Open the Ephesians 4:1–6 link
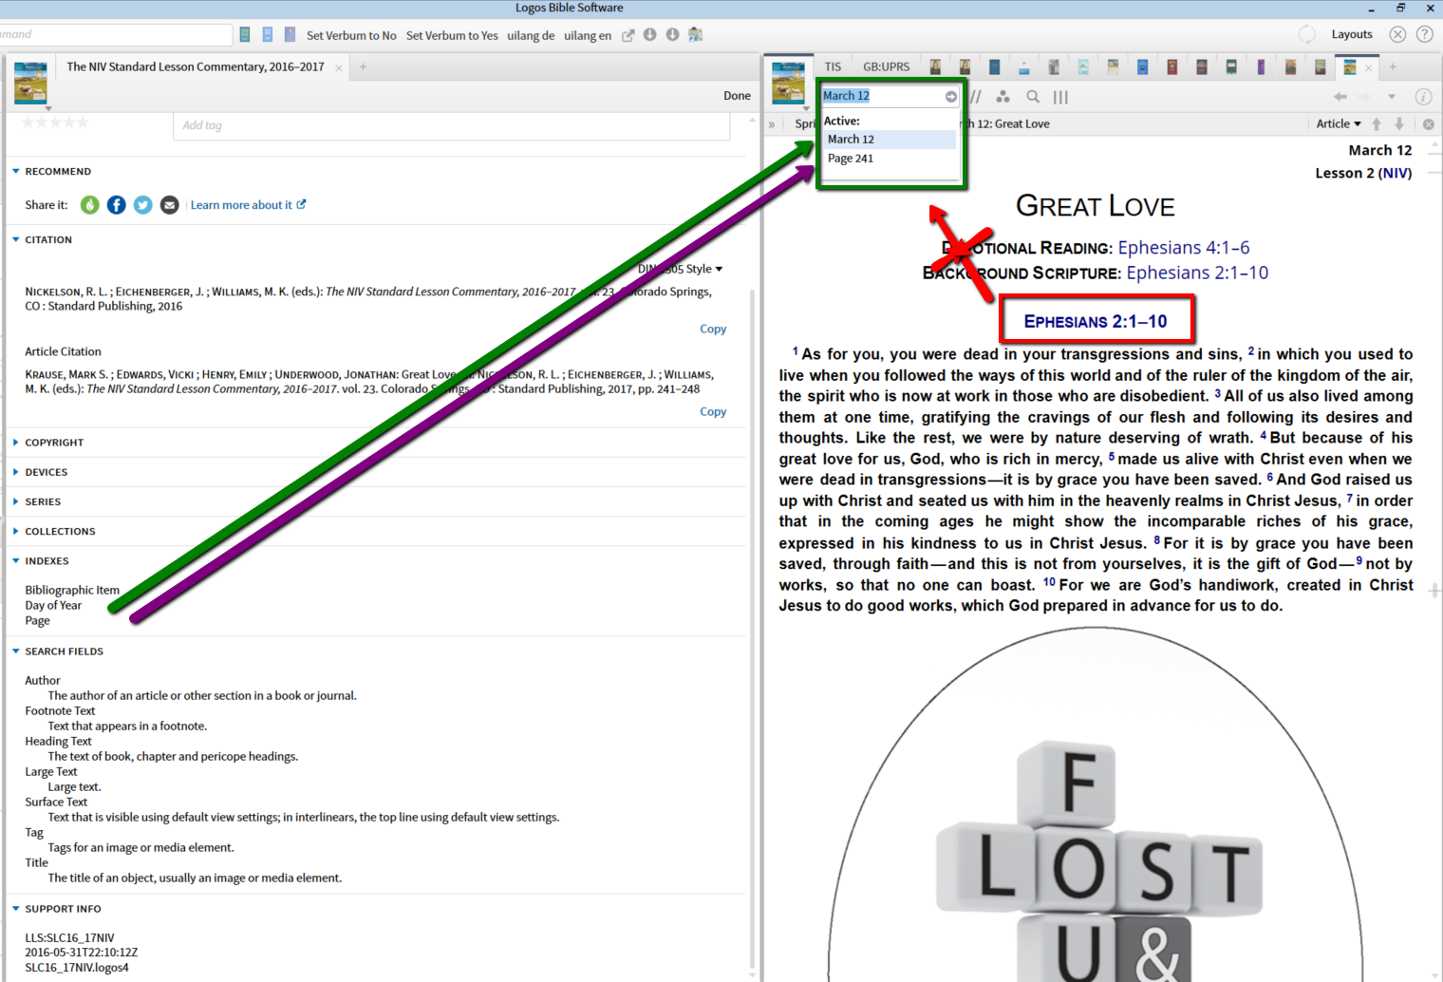 point(1184,248)
